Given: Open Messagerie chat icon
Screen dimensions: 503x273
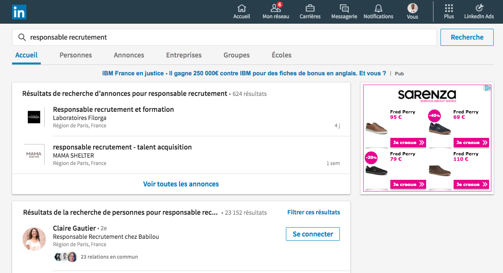Looking at the screenshot, I should coord(344,9).
